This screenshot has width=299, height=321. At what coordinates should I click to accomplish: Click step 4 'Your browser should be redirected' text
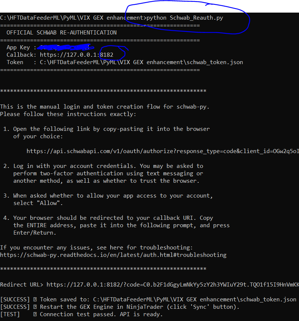113,218
